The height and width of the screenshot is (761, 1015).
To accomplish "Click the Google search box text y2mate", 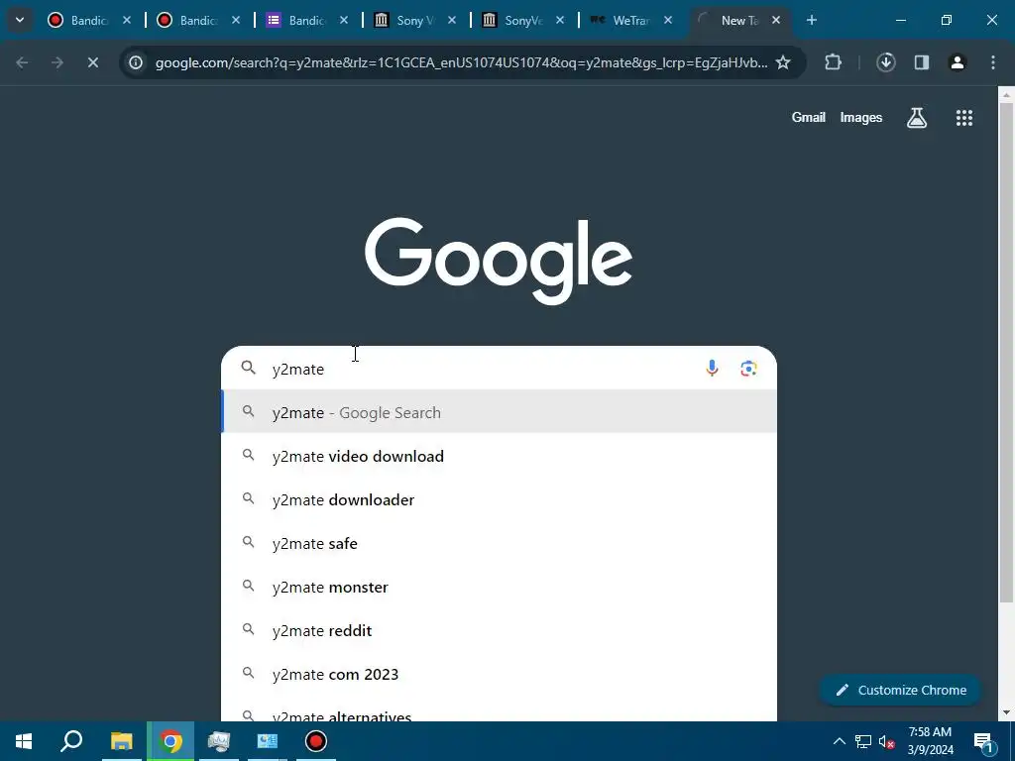I will [298, 369].
